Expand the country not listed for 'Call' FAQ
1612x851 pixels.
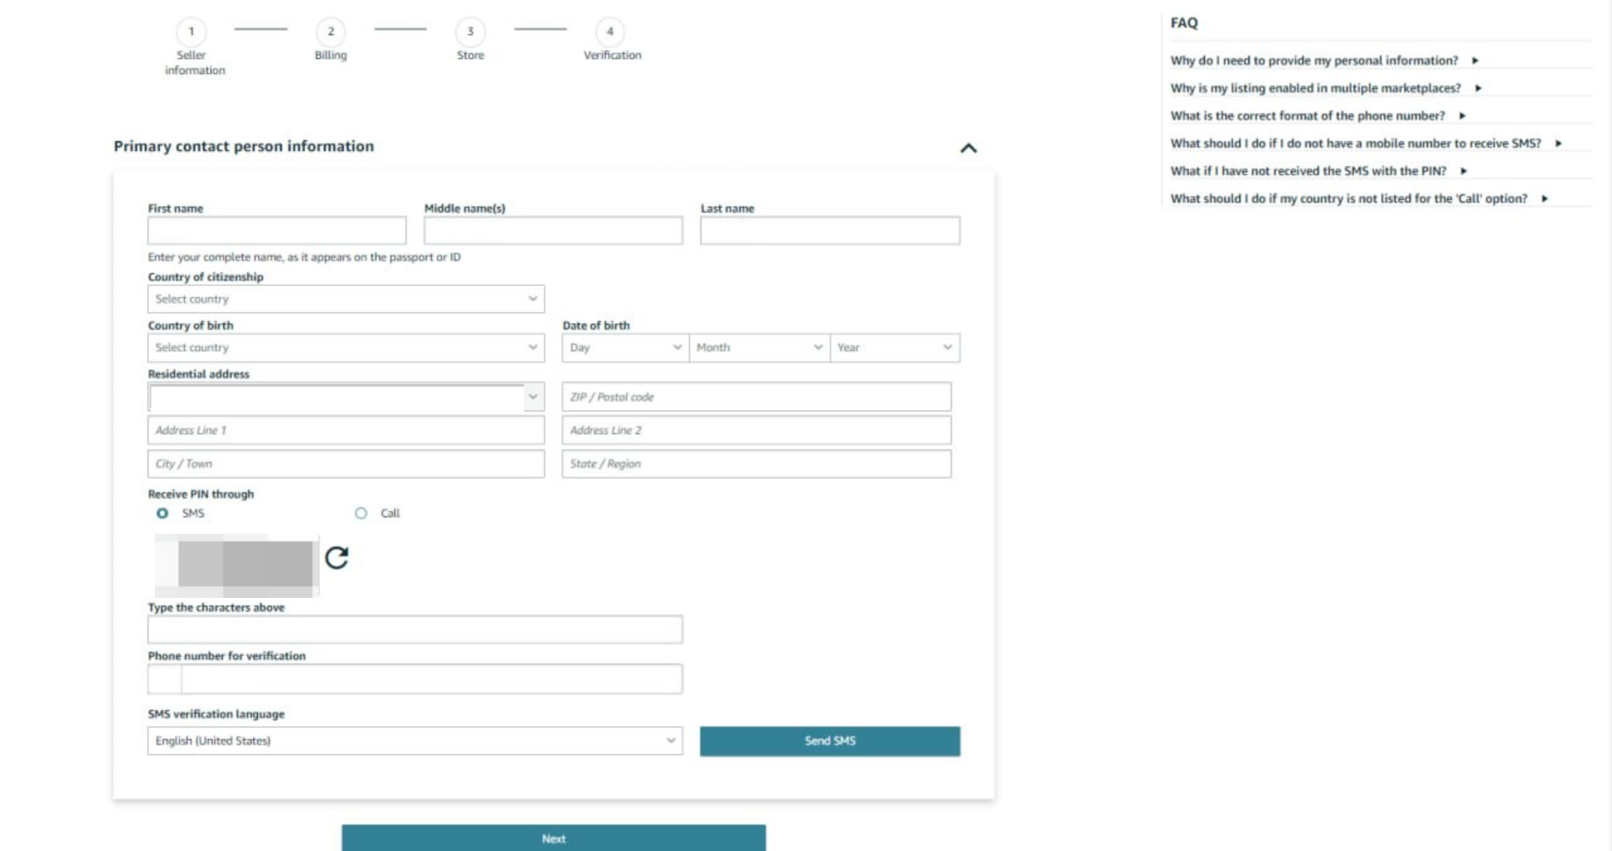(x=1545, y=198)
